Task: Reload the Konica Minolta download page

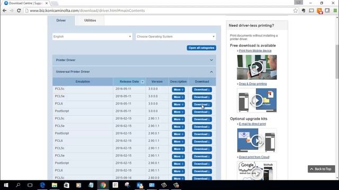Action: click(19, 11)
